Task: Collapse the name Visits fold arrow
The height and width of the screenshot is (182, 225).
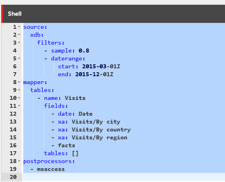Action: pyautogui.click(x=19, y=98)
